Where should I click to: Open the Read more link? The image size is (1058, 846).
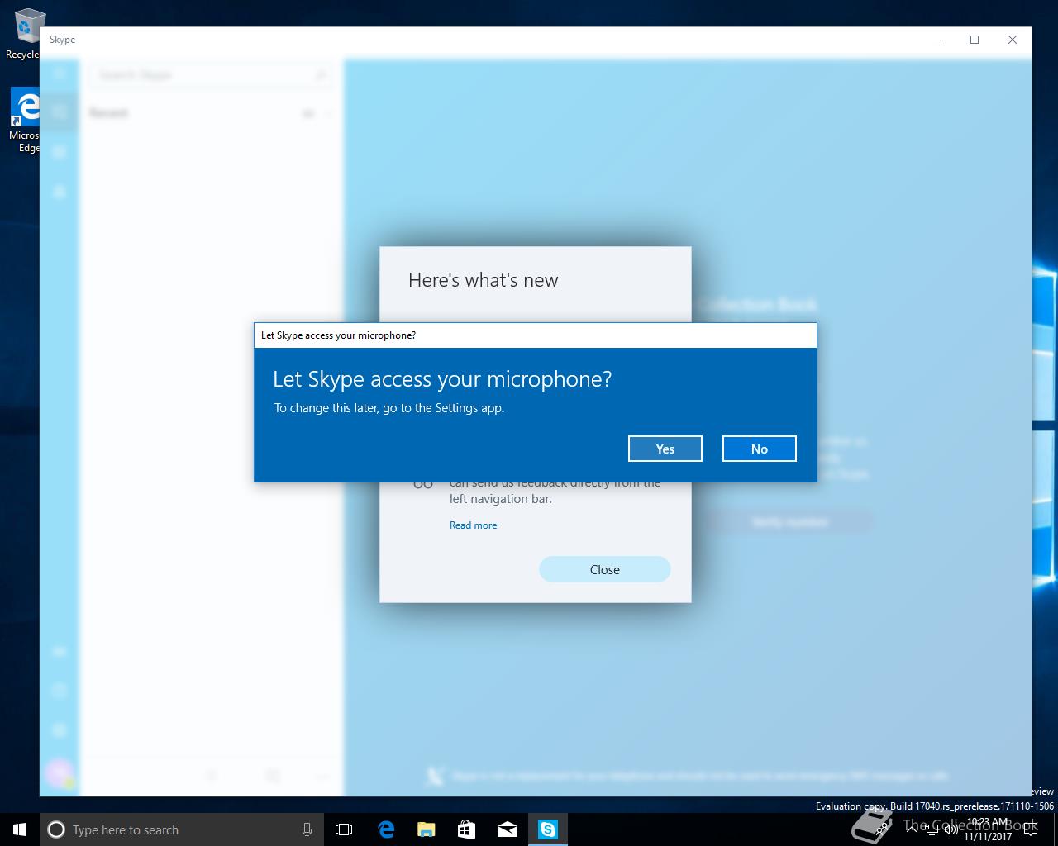point(474,525)
